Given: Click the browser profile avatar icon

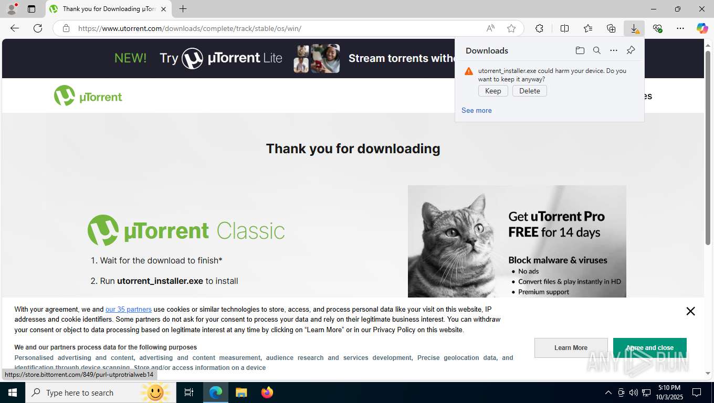Looking at the screenshot, I should [x=12, y=9].
